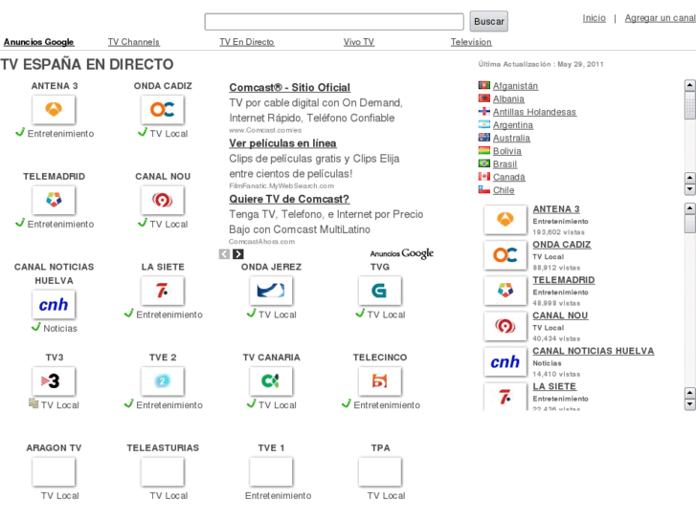Image resolution: width=696 pixels, height=521 pixels.
Task: Click the Argentina flag icon
Action: pyautogui.click(x=484, y=124)
